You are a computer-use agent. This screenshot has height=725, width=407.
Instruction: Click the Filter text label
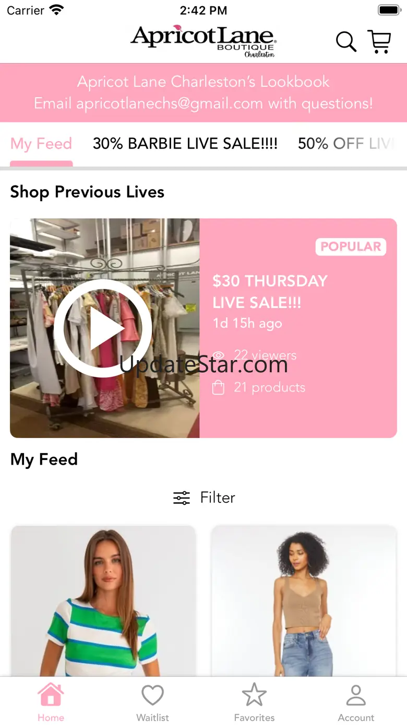[x=218, y=498]
